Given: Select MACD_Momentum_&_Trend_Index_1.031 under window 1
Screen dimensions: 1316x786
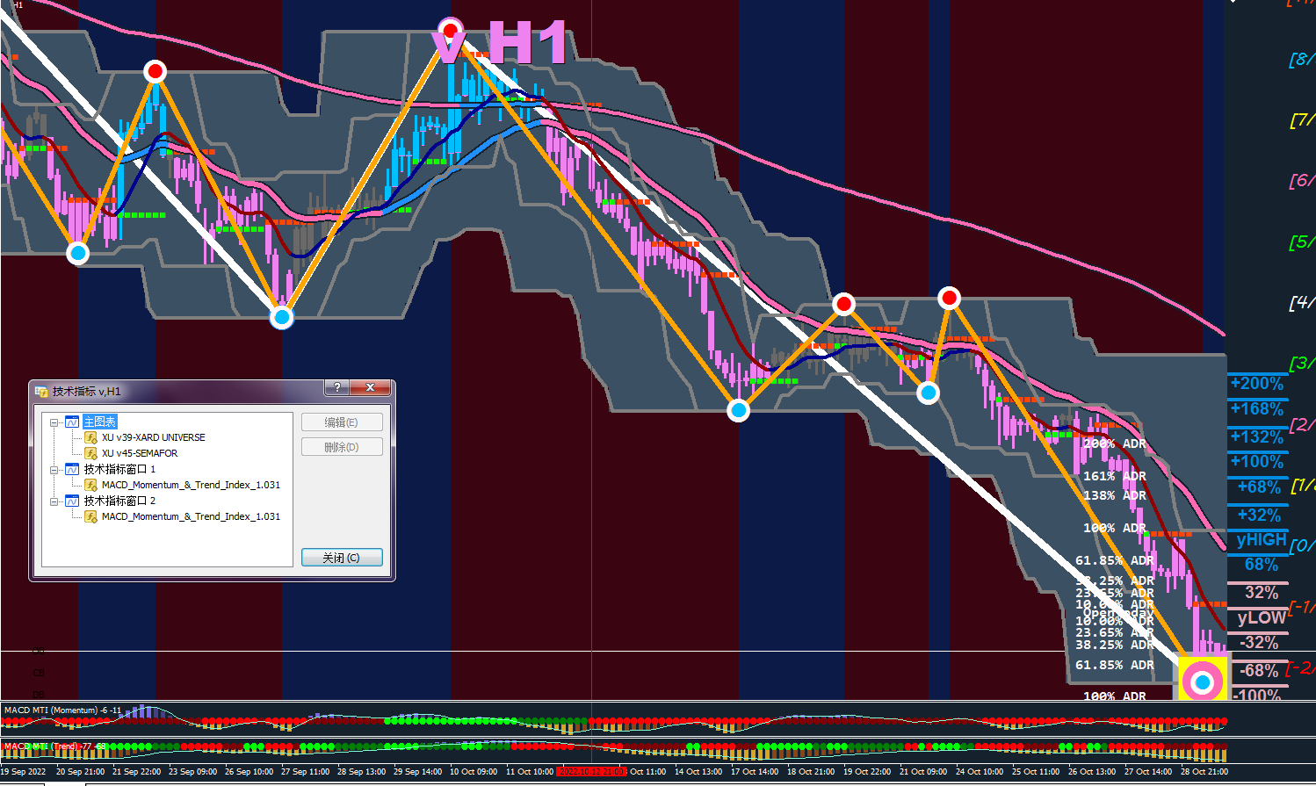Looking at the screenshot, I should (x=191, y=485).
